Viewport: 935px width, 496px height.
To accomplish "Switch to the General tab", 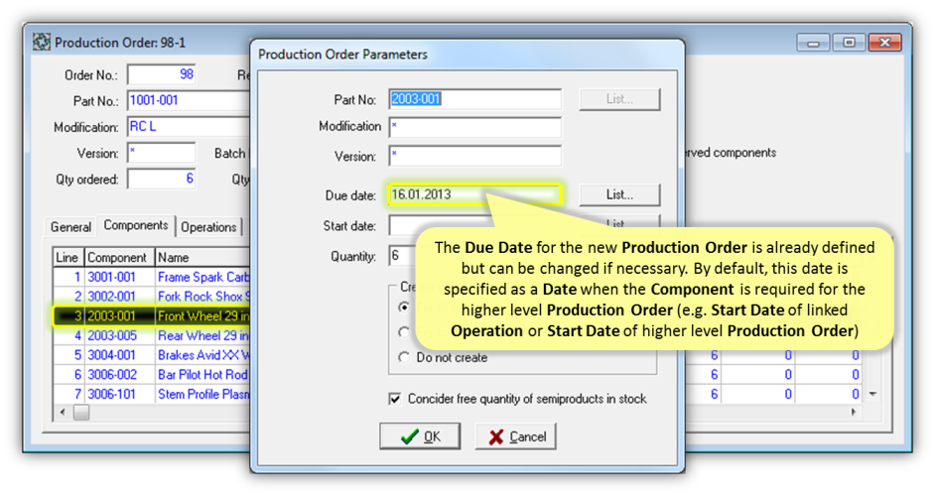I will (x=70, y=227).
